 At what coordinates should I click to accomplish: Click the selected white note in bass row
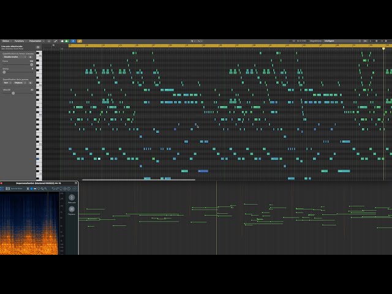[x=99, y=159]
